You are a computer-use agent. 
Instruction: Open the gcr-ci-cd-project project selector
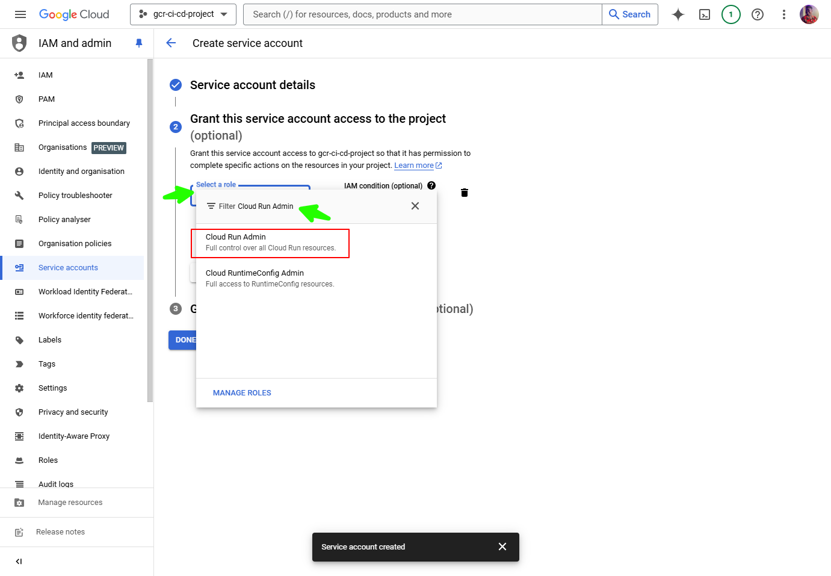(x=183, y=14)
